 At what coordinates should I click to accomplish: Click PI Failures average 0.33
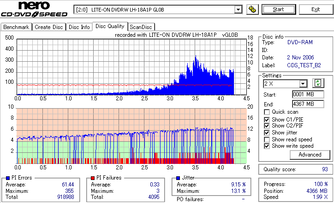[155, 185]
